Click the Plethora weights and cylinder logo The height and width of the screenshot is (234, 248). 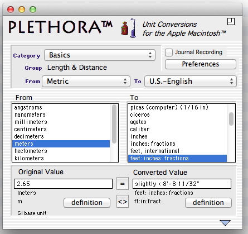(129, 28)
